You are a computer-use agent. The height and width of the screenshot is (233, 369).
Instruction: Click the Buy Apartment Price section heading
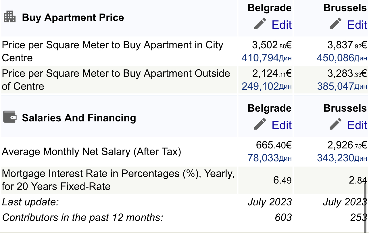click(x=73, y=18)
